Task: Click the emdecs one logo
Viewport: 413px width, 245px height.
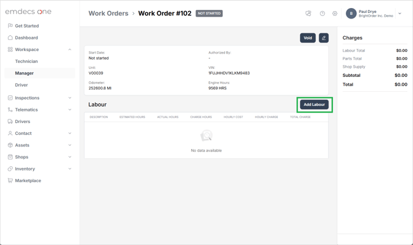Action: tap(28, 12)
